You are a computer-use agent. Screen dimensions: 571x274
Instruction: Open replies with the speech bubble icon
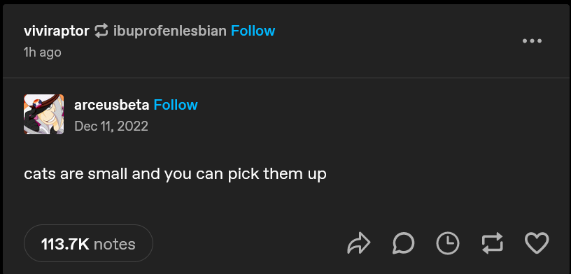click(x=404, y=243)
